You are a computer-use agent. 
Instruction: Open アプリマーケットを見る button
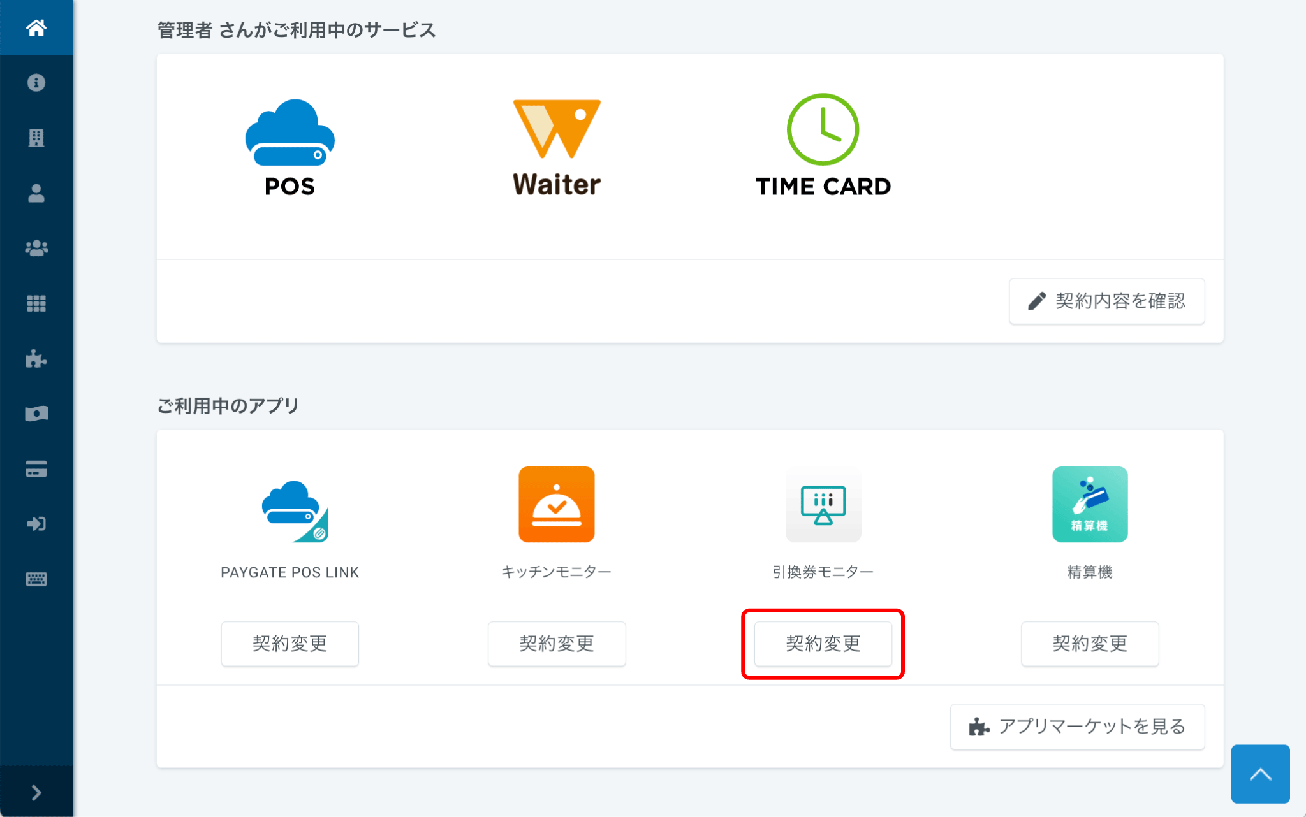click(x=1077, y=727)
